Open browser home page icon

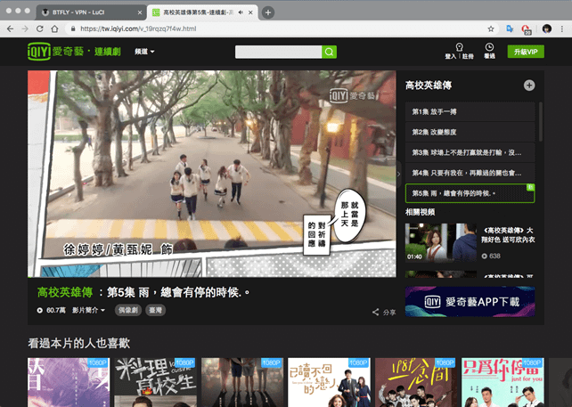pos(54,28)
